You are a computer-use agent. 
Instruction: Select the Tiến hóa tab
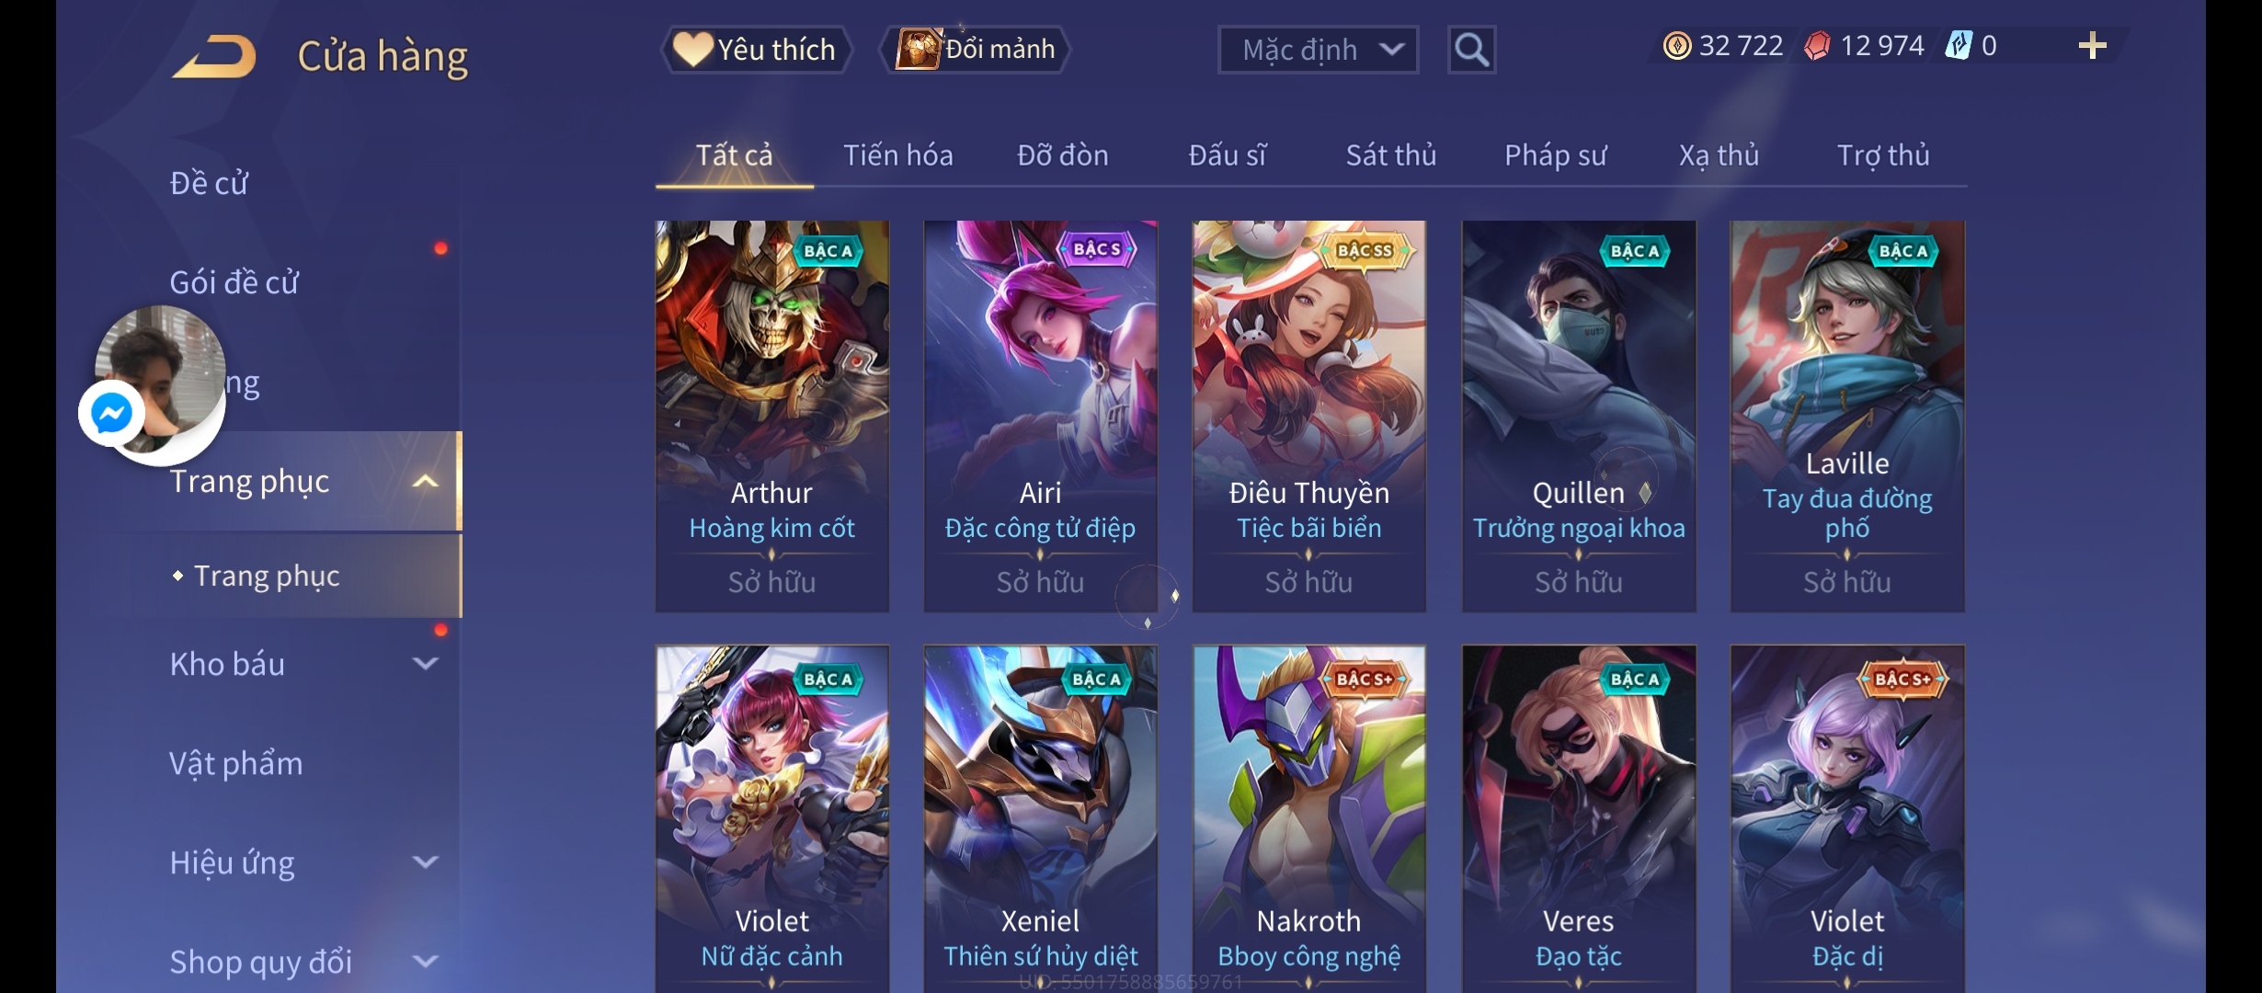[897, 155]
